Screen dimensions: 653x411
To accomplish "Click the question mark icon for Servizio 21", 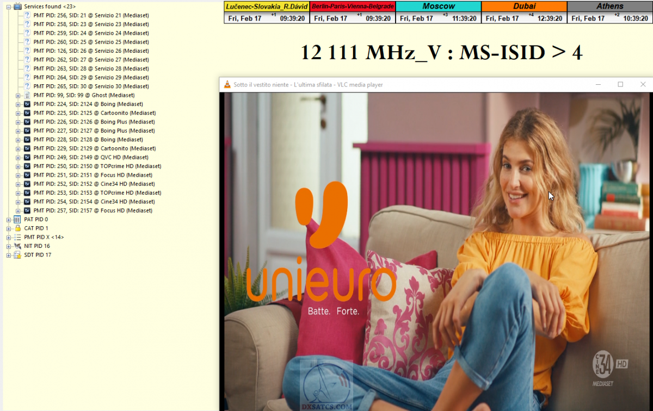I will (27, 15).
